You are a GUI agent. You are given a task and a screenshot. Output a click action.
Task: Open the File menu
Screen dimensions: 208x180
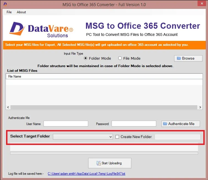[9, 12]
